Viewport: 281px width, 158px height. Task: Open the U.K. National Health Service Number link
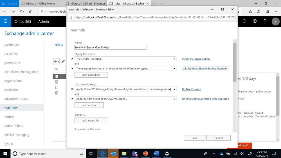point(205,68)
